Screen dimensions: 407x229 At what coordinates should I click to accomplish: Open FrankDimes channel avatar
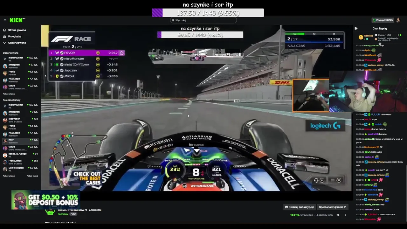tap(5, 162)
